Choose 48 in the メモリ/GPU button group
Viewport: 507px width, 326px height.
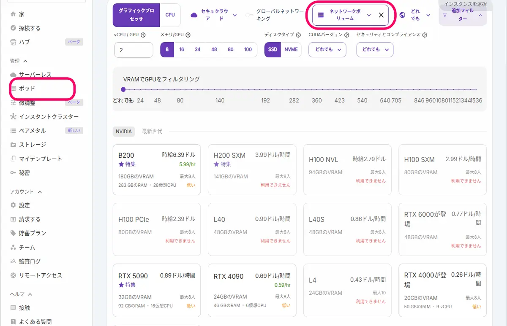coord(214,50)
